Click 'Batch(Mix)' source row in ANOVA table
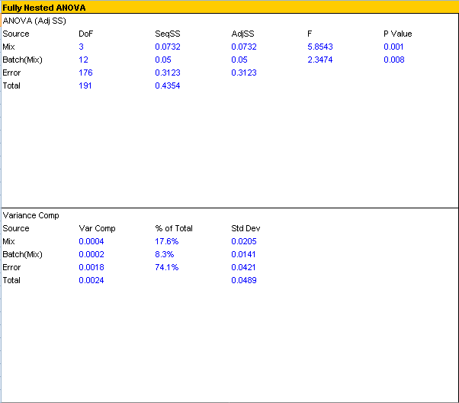459x403 pixels. coord(23,60)
